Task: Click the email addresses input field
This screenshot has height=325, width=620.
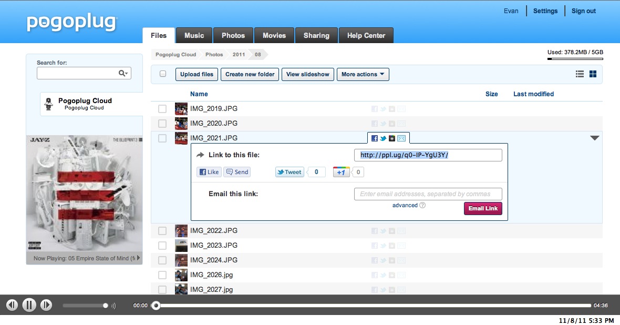Action: 428,194
